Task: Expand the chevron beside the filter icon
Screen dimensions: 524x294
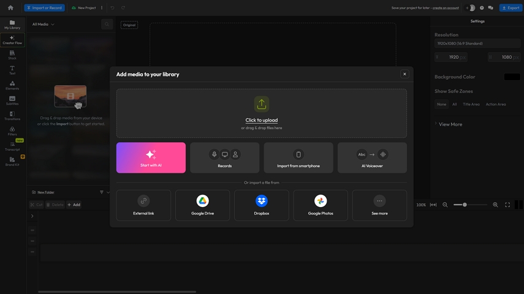Action: [108, 192]
